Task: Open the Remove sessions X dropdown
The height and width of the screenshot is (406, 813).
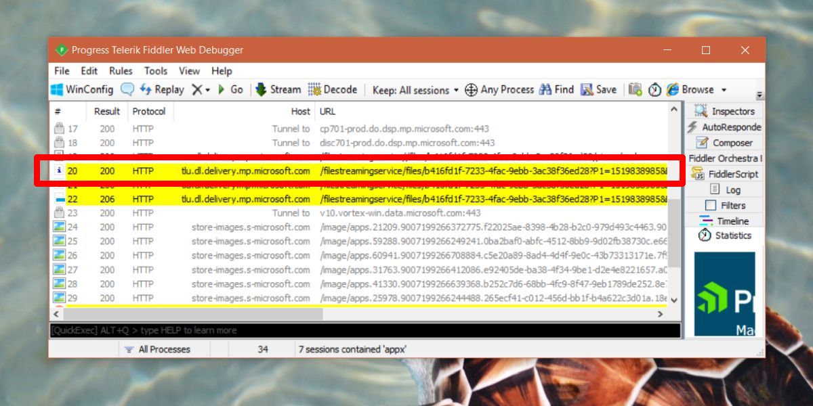Action: point(201,89)
